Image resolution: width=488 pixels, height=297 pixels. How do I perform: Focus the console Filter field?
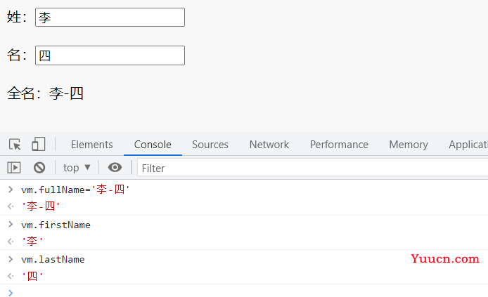312,168
